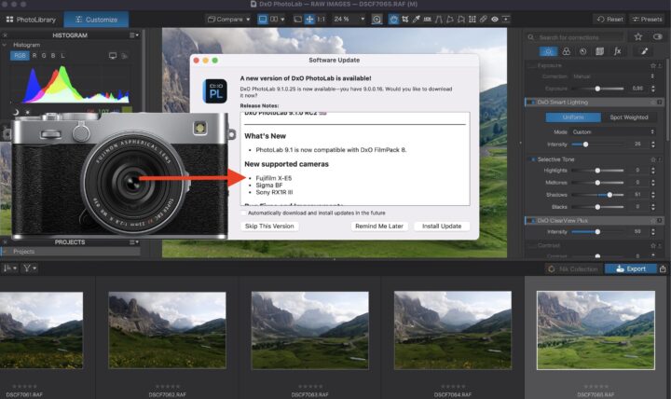
Task: Click the Install Update button
Action: pos(442,227)
